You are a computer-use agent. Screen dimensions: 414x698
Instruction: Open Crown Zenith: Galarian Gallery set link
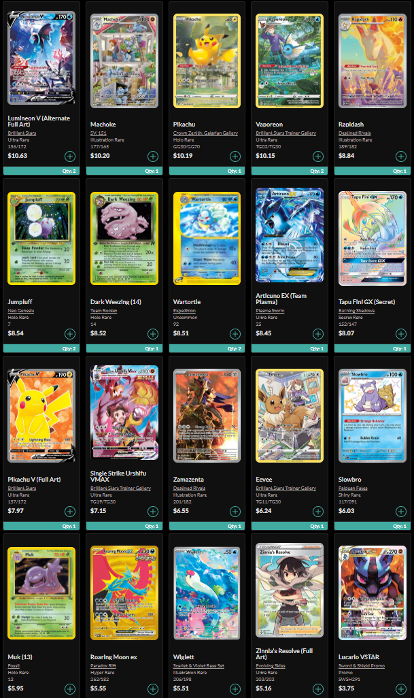point(205,133)
